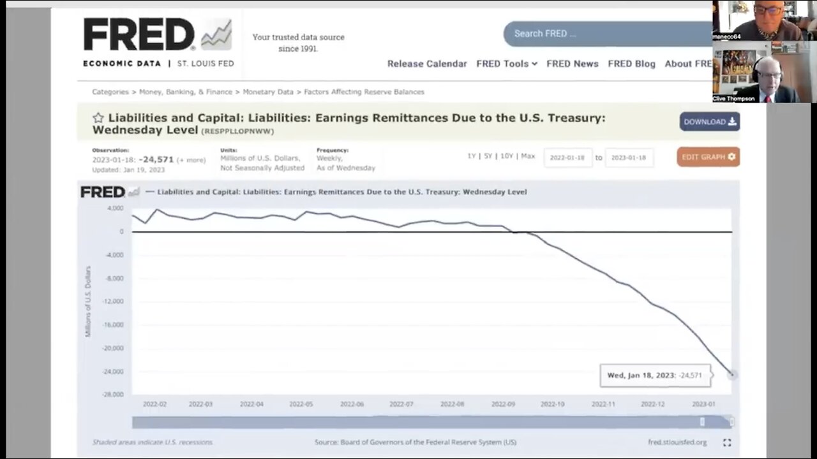The height and width of the screenshot is (459, 817).
Task: Select the 5Y date range option
Action: coord(488,156)
